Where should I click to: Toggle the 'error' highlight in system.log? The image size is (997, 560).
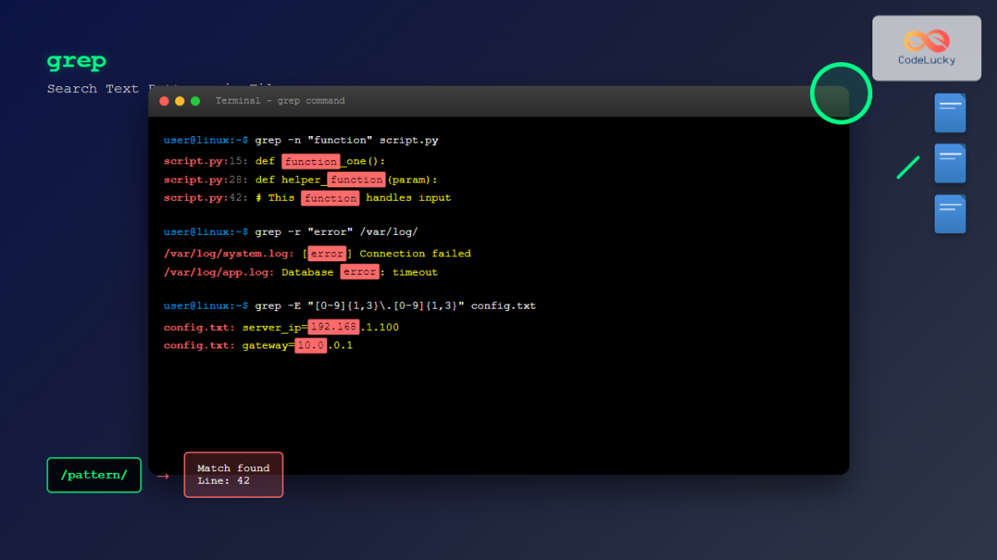pyautogui.click(x=327, y=253)
